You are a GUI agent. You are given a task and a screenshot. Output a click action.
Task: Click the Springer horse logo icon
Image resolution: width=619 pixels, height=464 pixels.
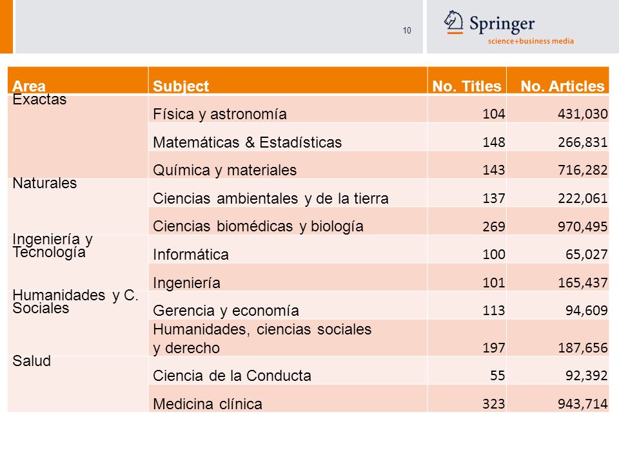(453, 22)
